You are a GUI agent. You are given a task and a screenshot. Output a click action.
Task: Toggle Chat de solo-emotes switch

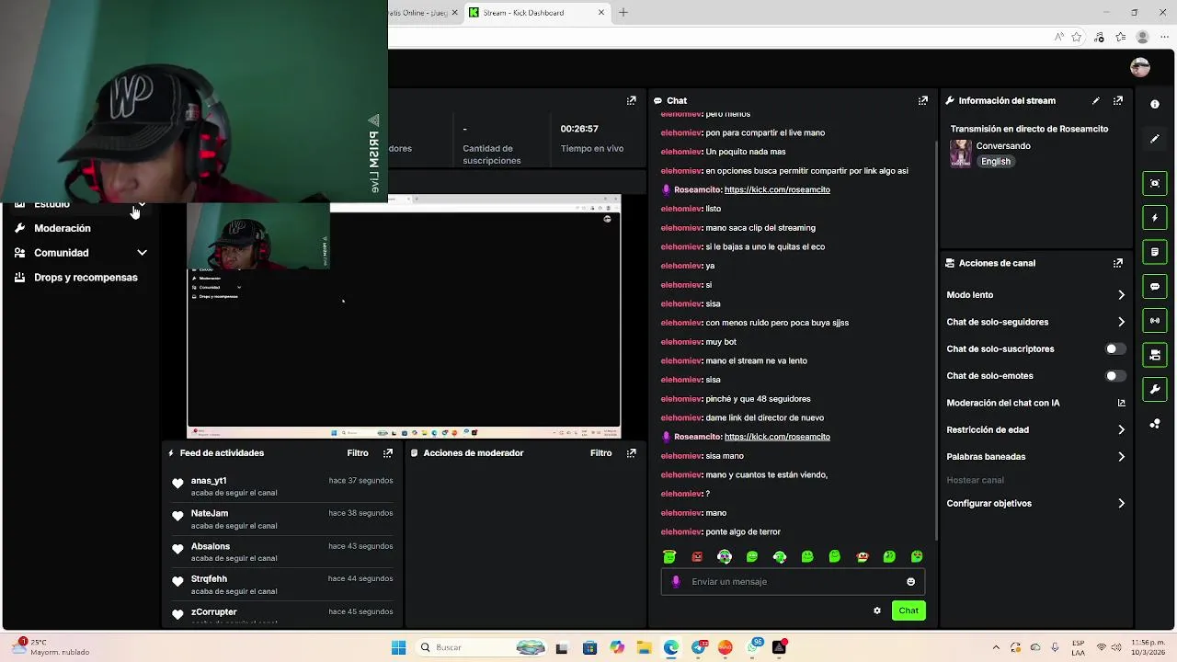pyautogui.click(x=1114, y=376)
